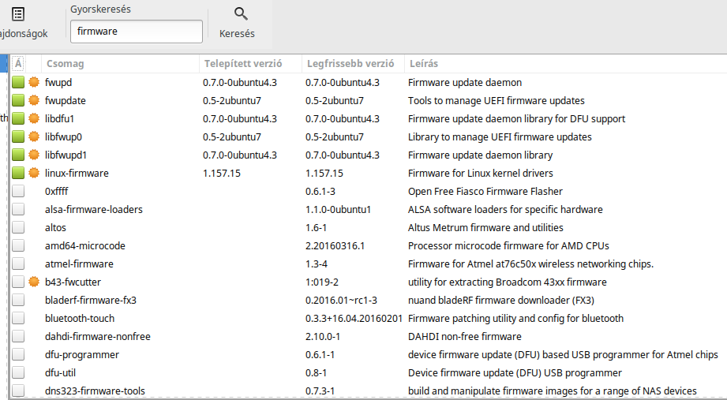Click the orange supported badge beside fwupd
Viewport: 727px width, 400px height.
click(34, 82)
